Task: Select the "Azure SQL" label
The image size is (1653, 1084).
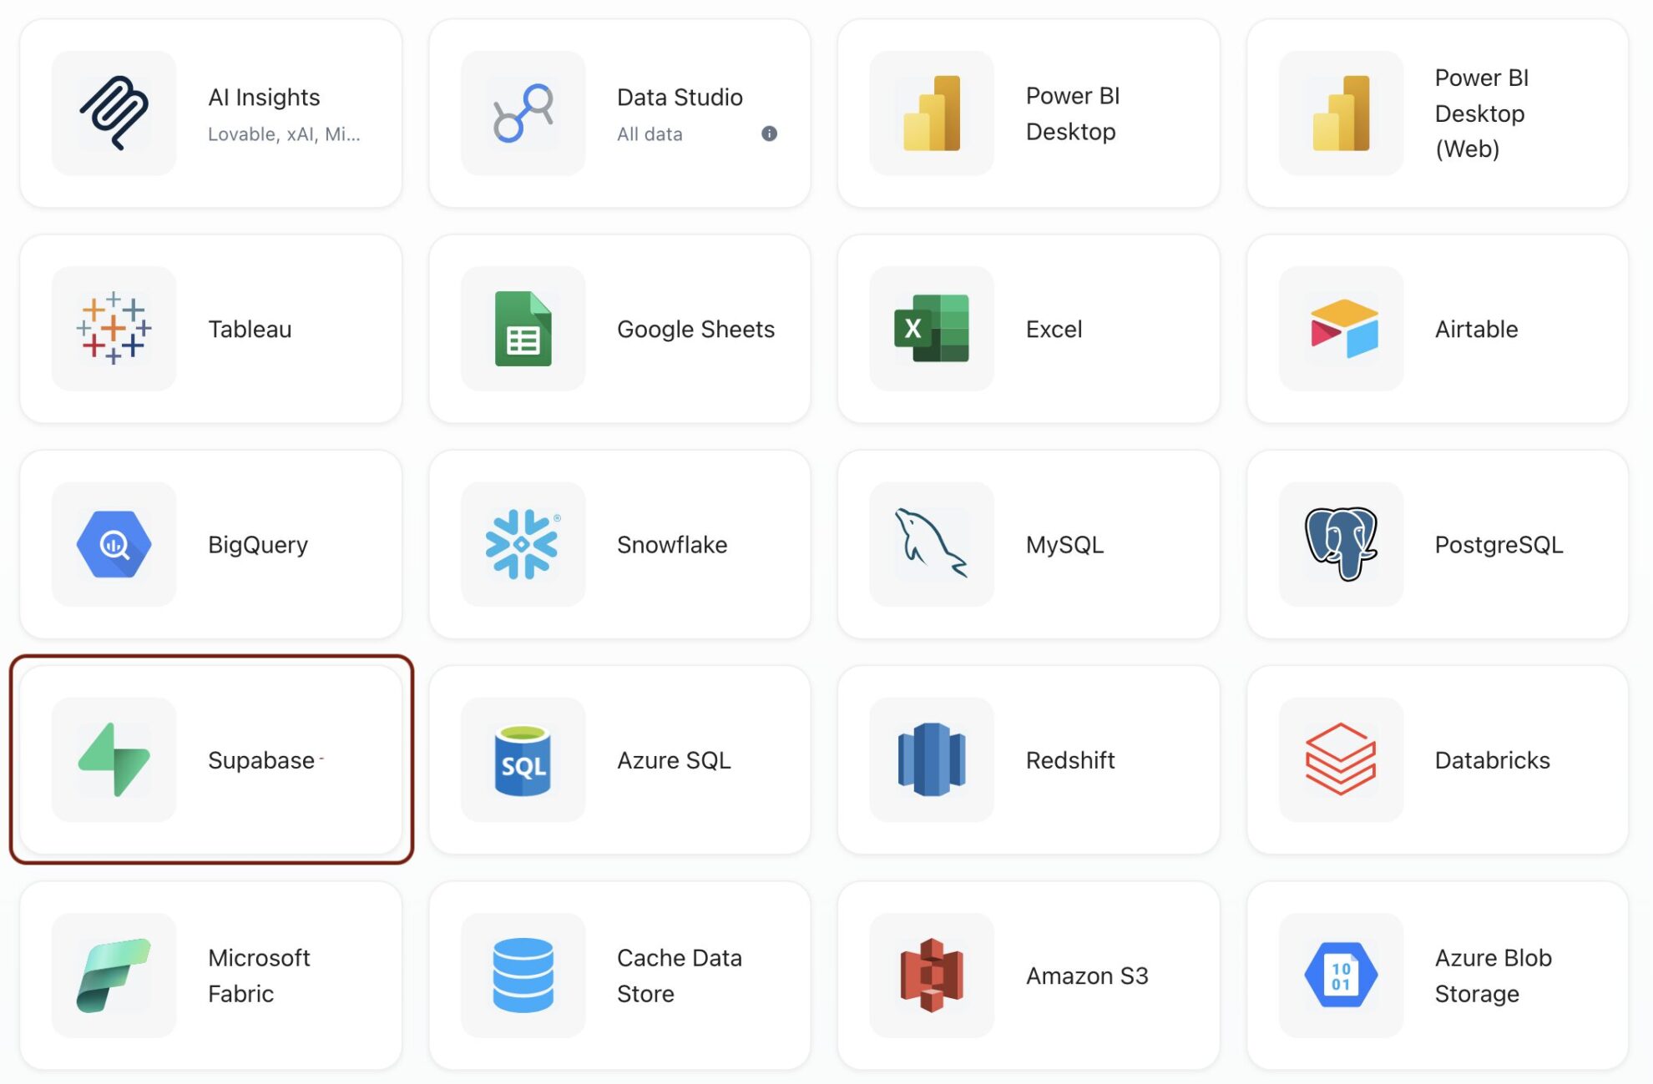Action: click(674, 761)
